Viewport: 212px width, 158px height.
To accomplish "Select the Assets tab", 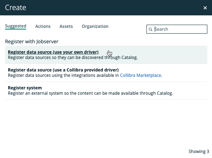I will [66, 26].
